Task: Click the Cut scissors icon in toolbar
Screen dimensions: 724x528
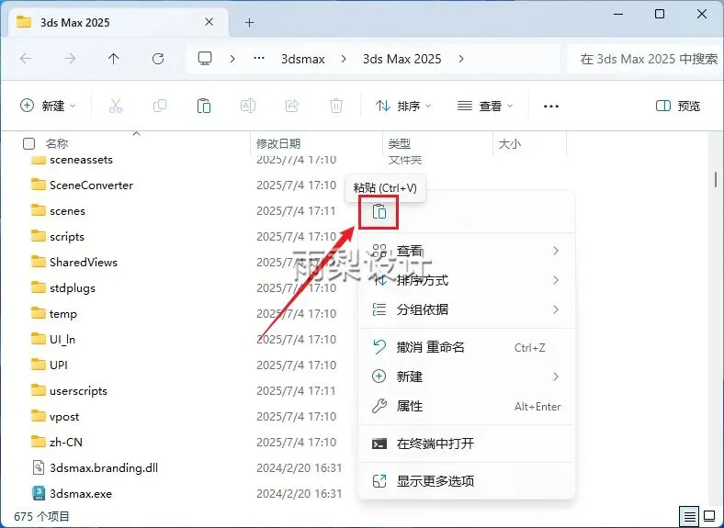Action: pos(116,106)
